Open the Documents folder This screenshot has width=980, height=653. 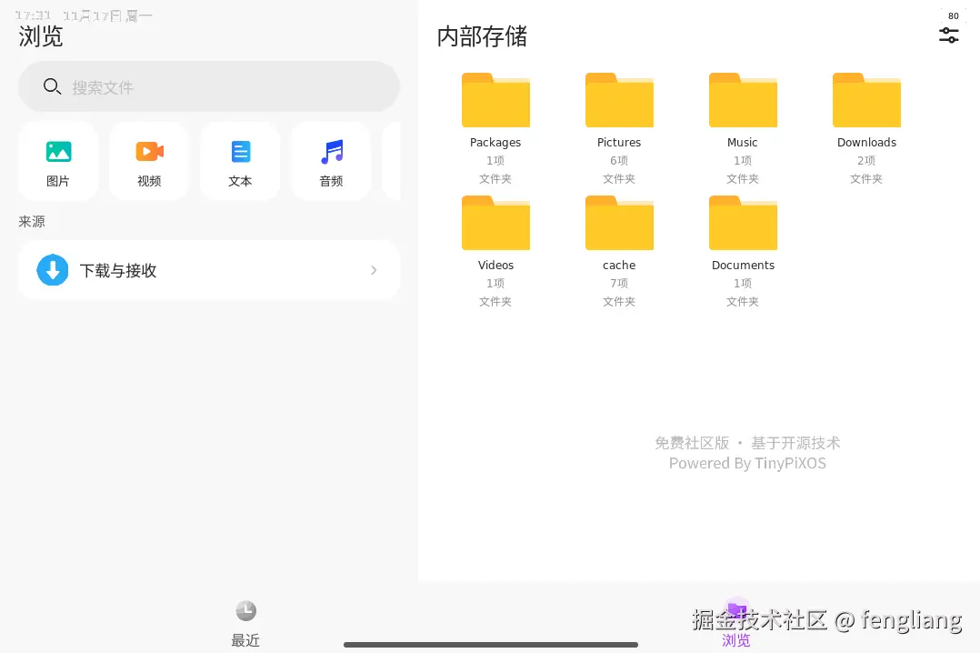click(x=743, y=223)
